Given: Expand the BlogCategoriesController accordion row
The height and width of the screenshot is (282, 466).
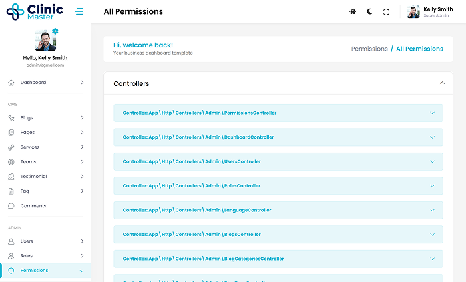Looking at the screenshot, I should (x=278, y=259).
